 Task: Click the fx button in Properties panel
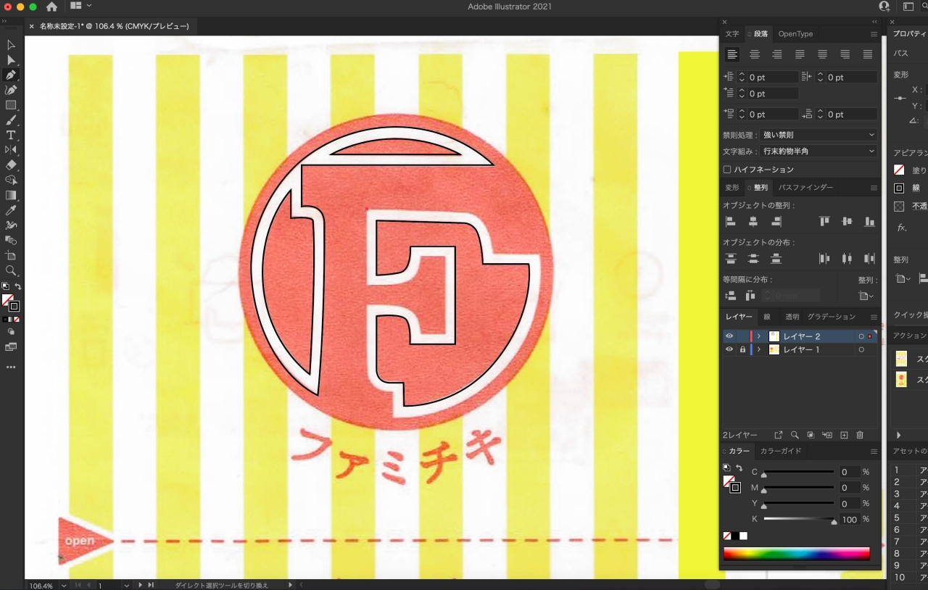pos(901,228)
